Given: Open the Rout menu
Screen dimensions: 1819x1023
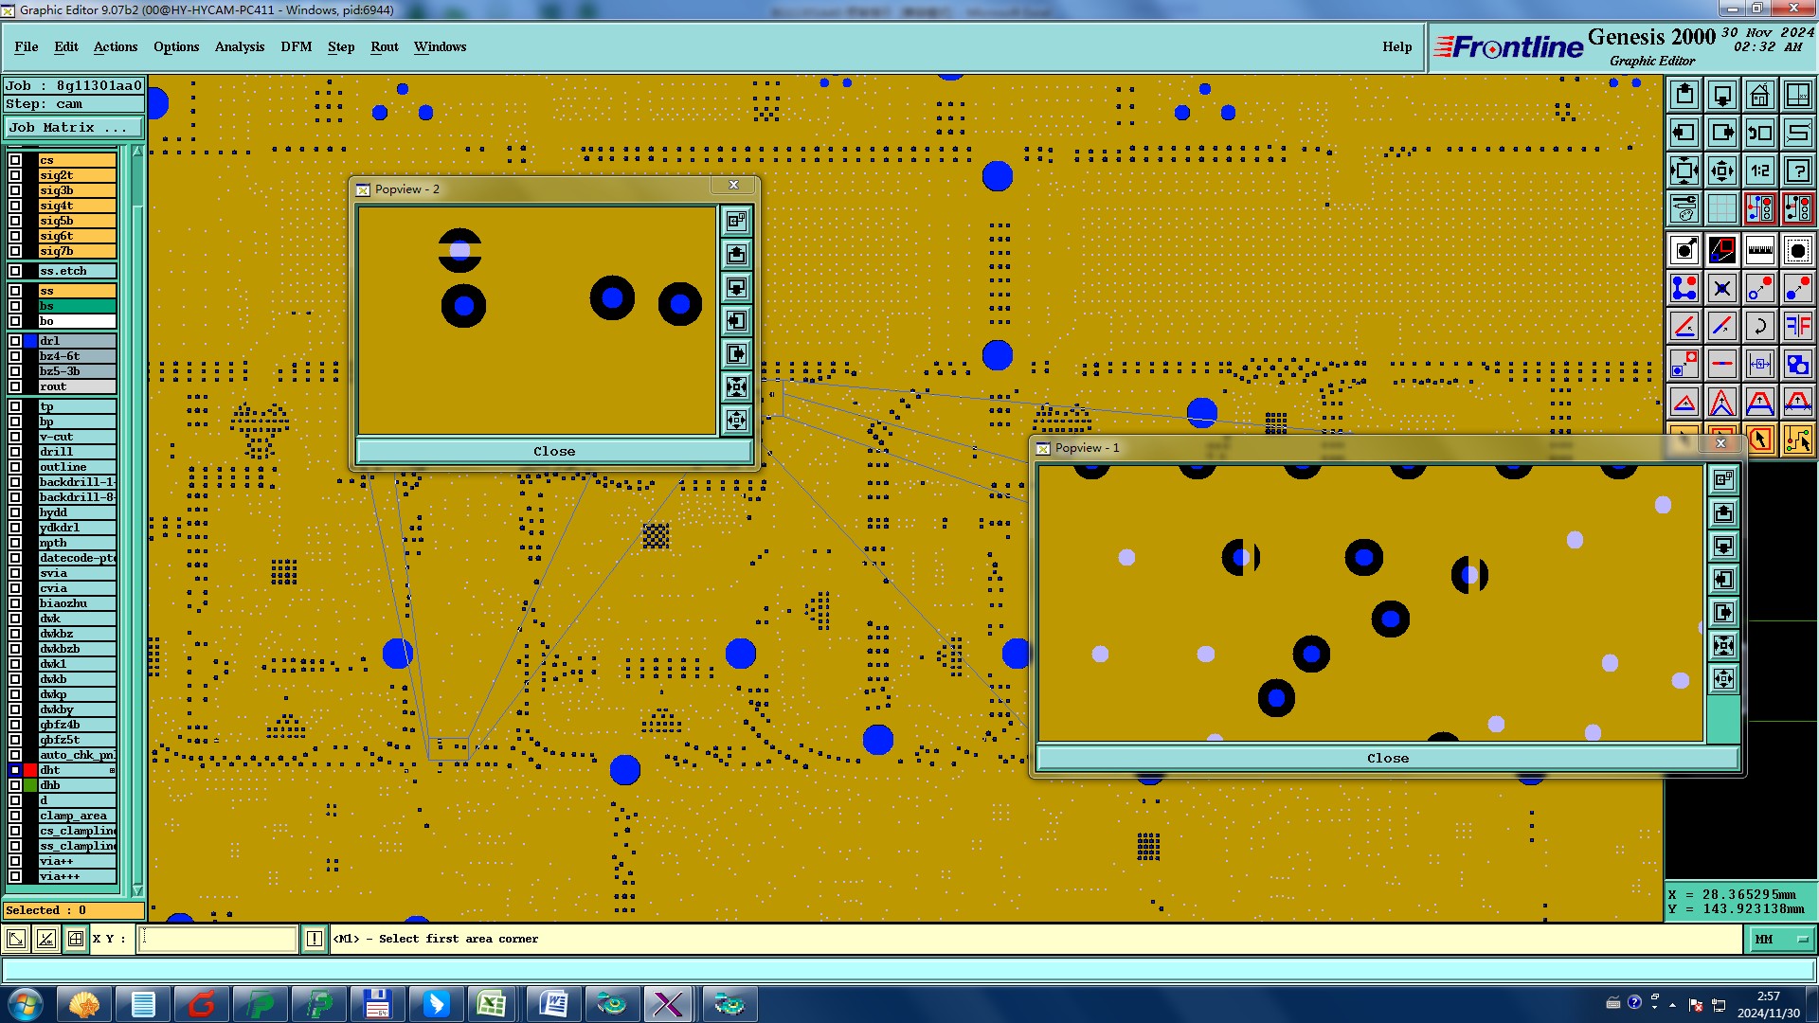Looking at the screenshot, I should (385, 46).
